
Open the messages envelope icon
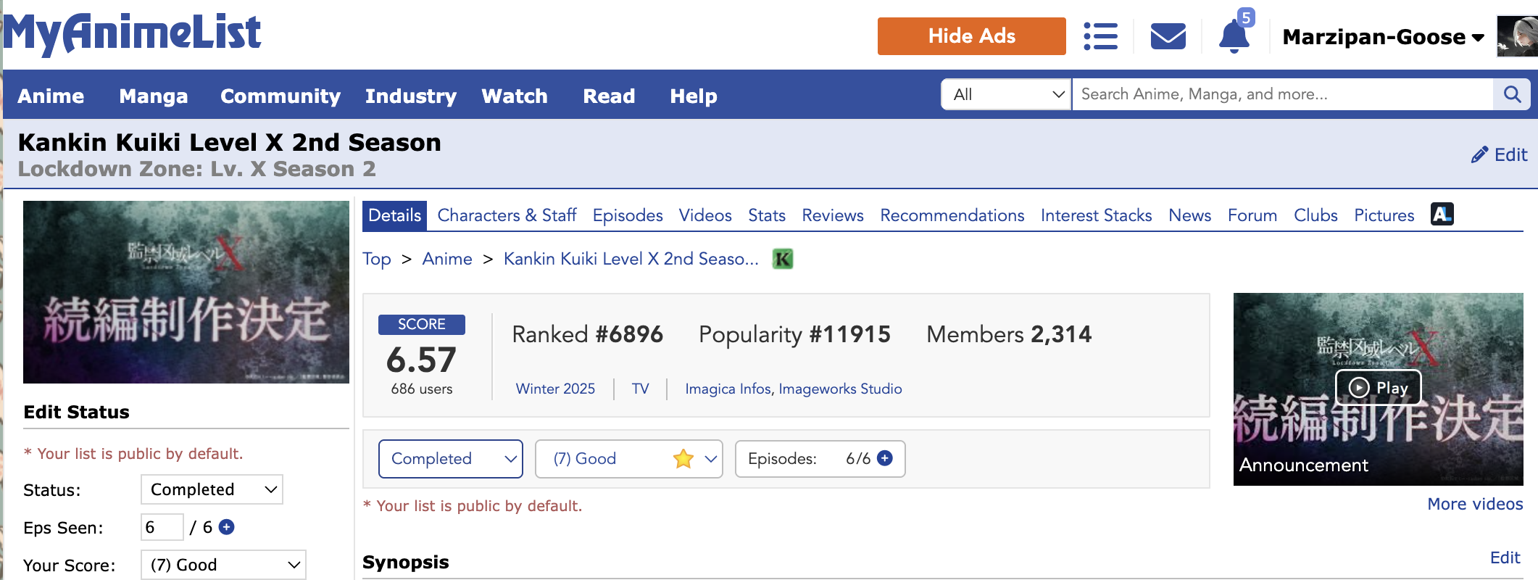[1168, 36]
